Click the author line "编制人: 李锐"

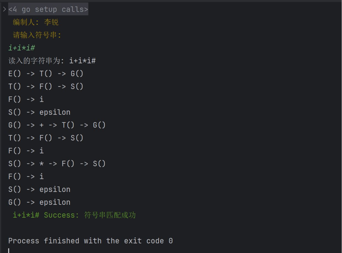[36, 22]
